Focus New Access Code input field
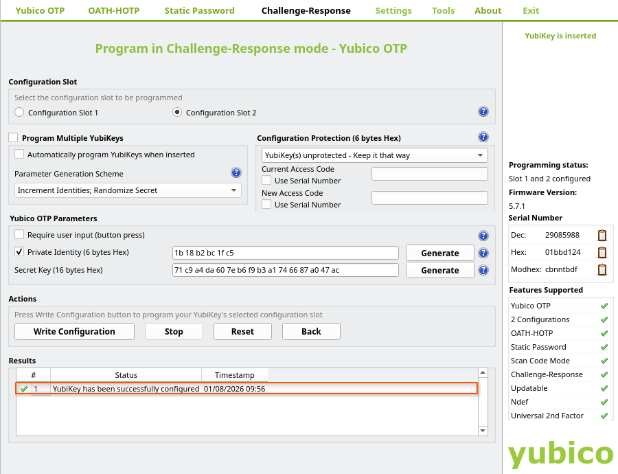This screenshot has height=474, width=618. coord(430,198)
